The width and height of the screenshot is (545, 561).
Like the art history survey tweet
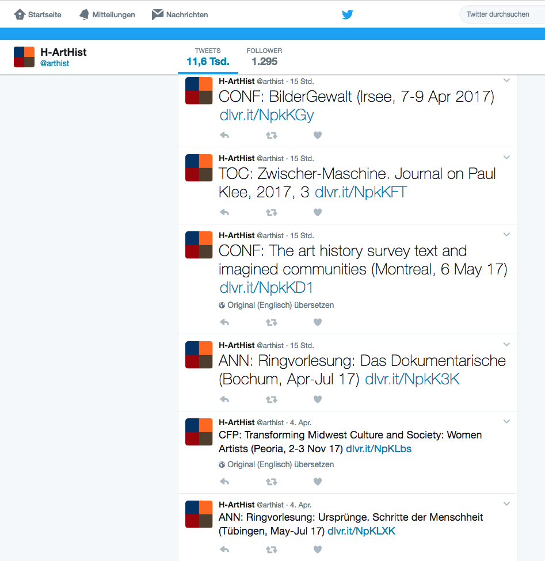tap(318, 322)
